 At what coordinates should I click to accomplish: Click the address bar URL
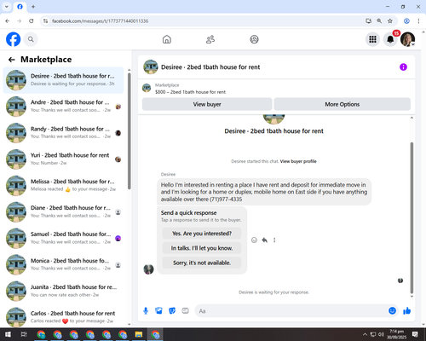point(100,21)
